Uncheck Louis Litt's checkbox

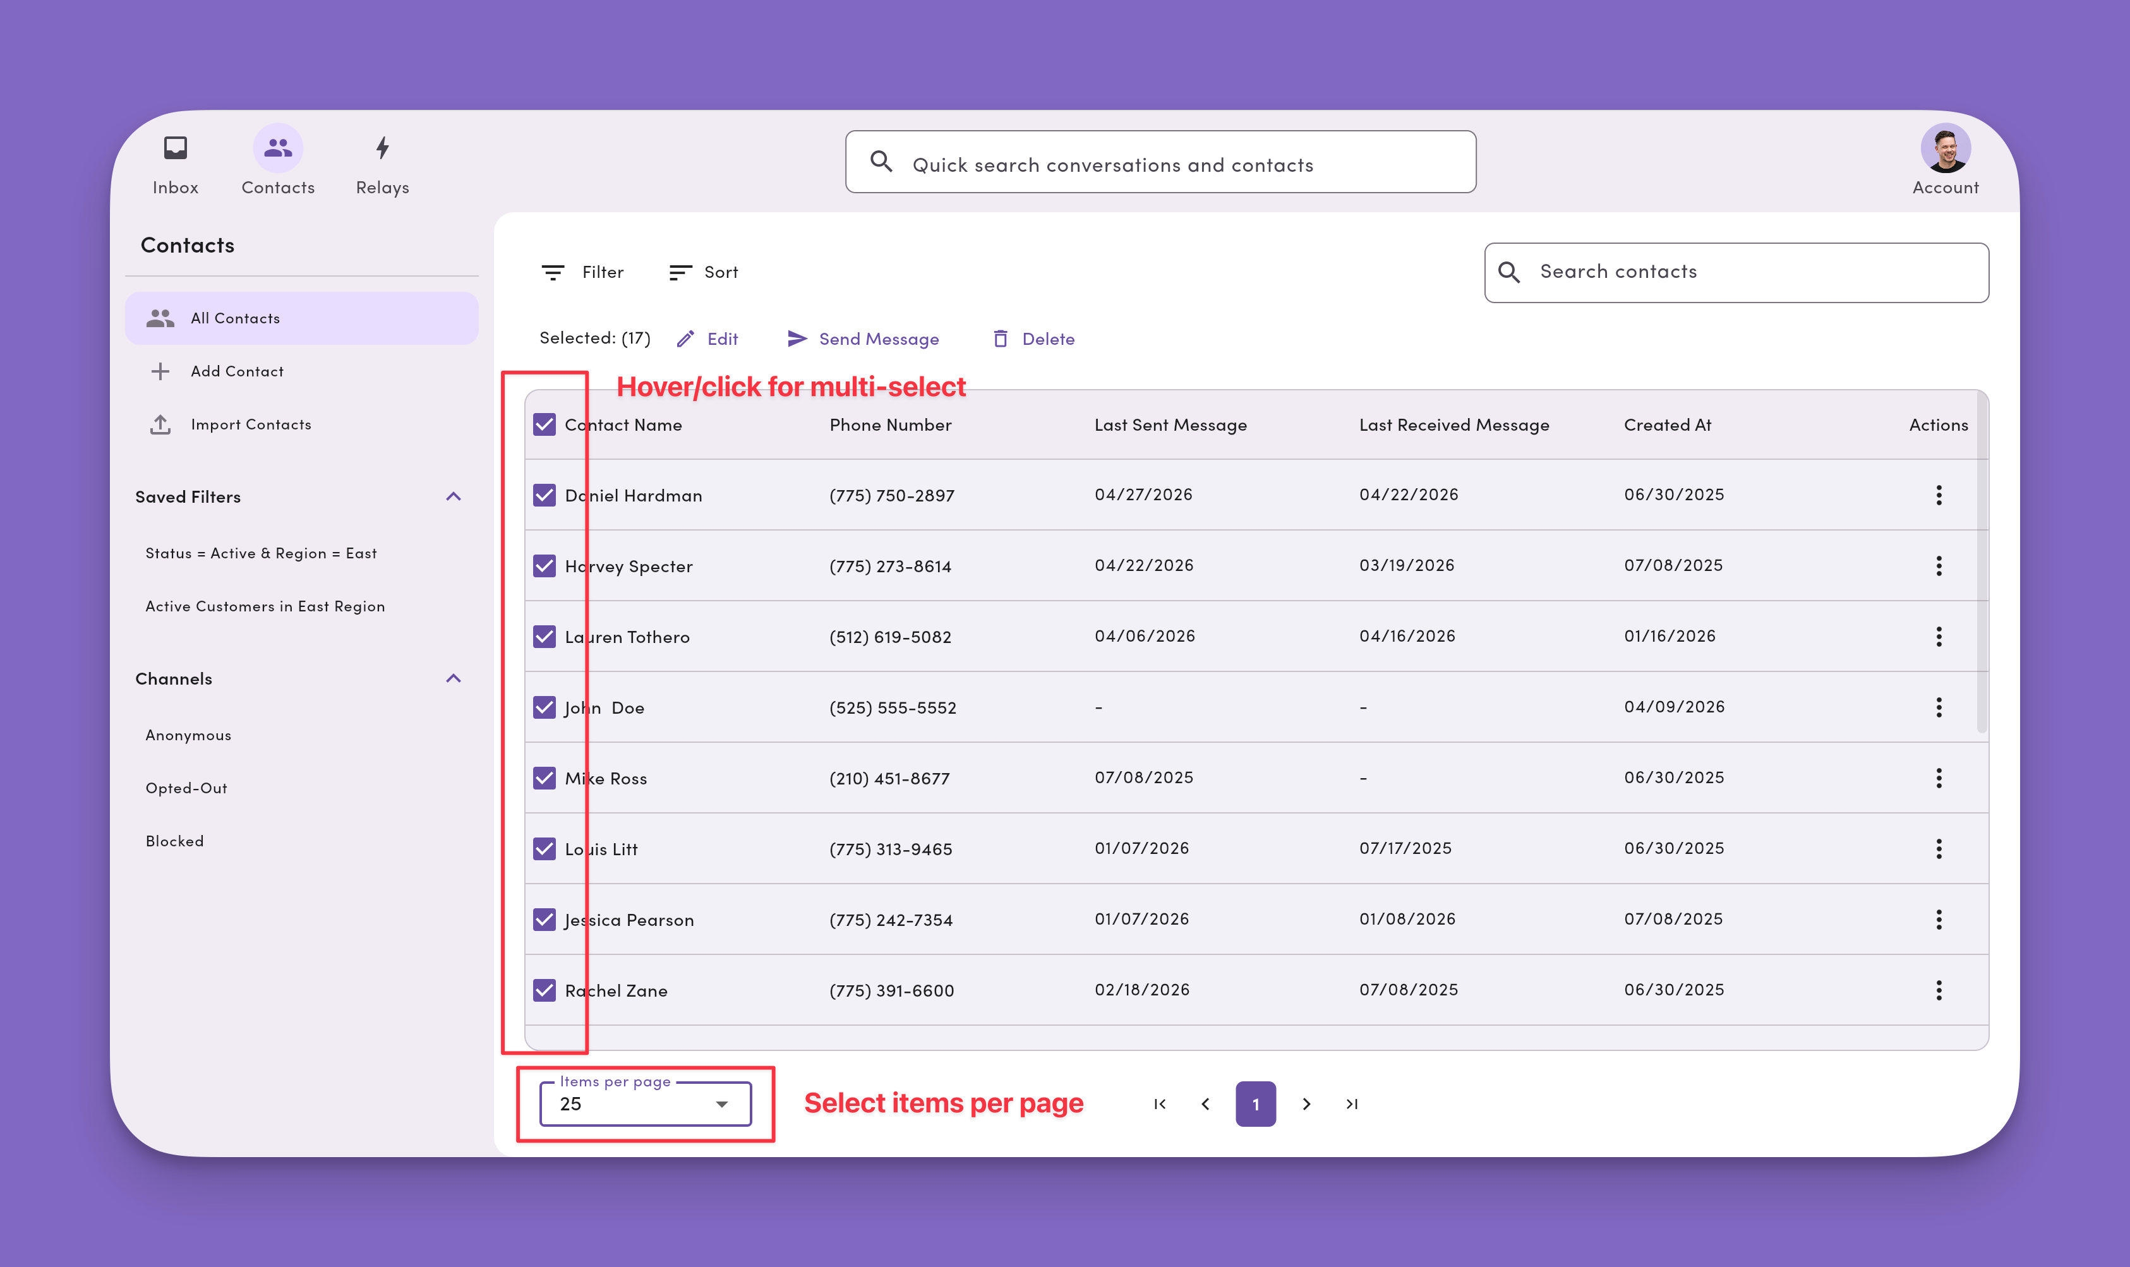(544, 850)
